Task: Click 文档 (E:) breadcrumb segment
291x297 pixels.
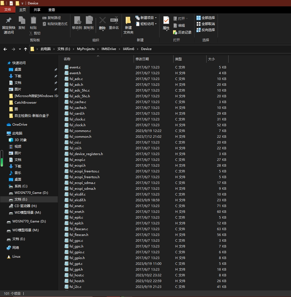Action: coord(64,49)
